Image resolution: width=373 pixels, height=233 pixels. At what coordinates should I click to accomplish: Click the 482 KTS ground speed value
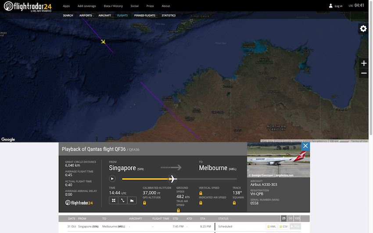(x=183, y=197)
